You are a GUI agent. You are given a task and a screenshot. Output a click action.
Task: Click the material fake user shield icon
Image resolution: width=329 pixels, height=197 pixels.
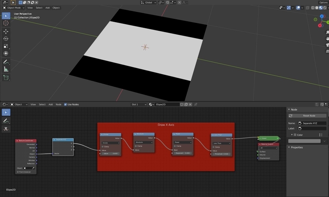[182, 104]
